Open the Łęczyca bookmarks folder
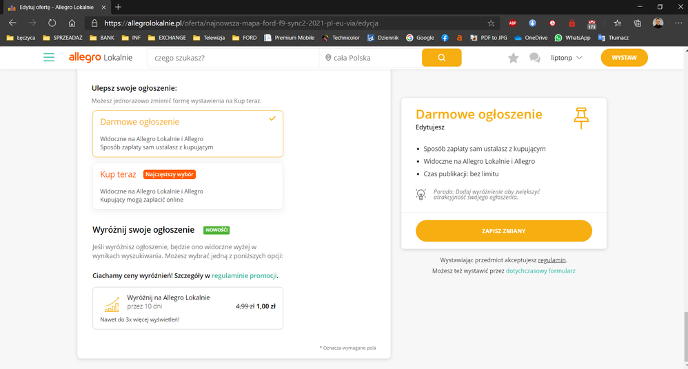 pyautogui.click(x=21, y=38)
